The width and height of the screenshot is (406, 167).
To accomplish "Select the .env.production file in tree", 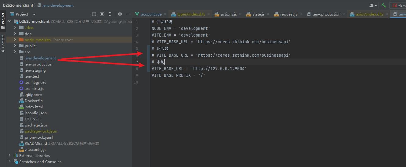I will (38, 64).
